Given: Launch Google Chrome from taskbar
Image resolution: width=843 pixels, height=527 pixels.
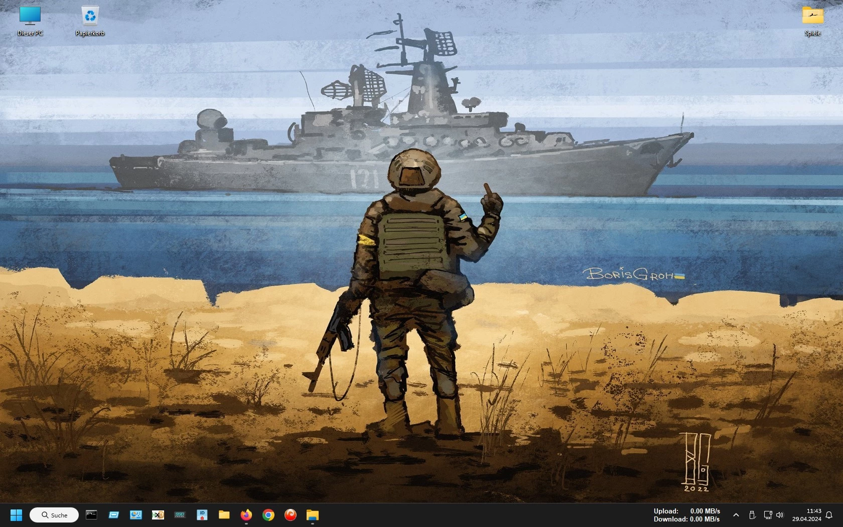Looking at the screenshot, I should [x=268, y=514].
